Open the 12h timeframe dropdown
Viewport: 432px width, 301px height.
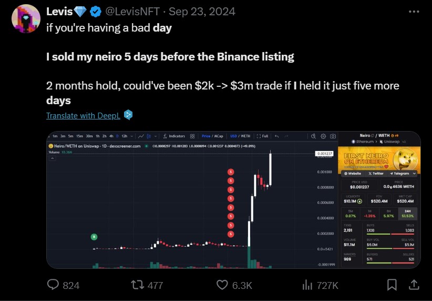(126, 136)
